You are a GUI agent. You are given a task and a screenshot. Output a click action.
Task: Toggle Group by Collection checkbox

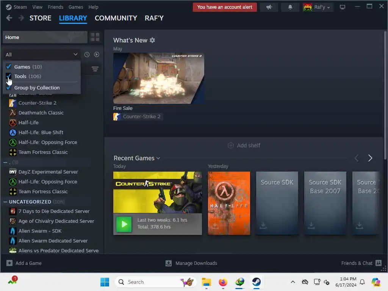(x=9, y=88)
